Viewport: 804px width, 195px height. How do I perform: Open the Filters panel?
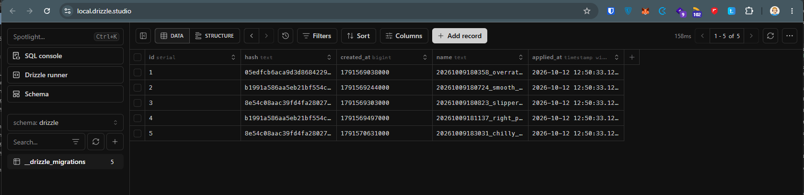[x=317, y=36]
